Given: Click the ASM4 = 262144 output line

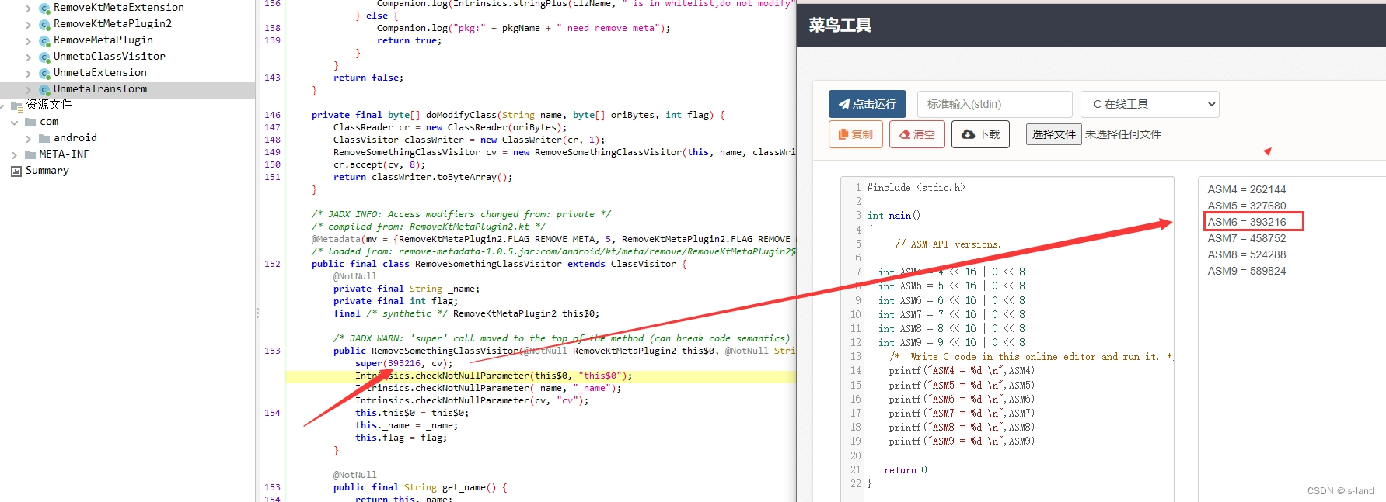Looking at the screenshot, I should pyautogui.click(x=1247, y=189).
